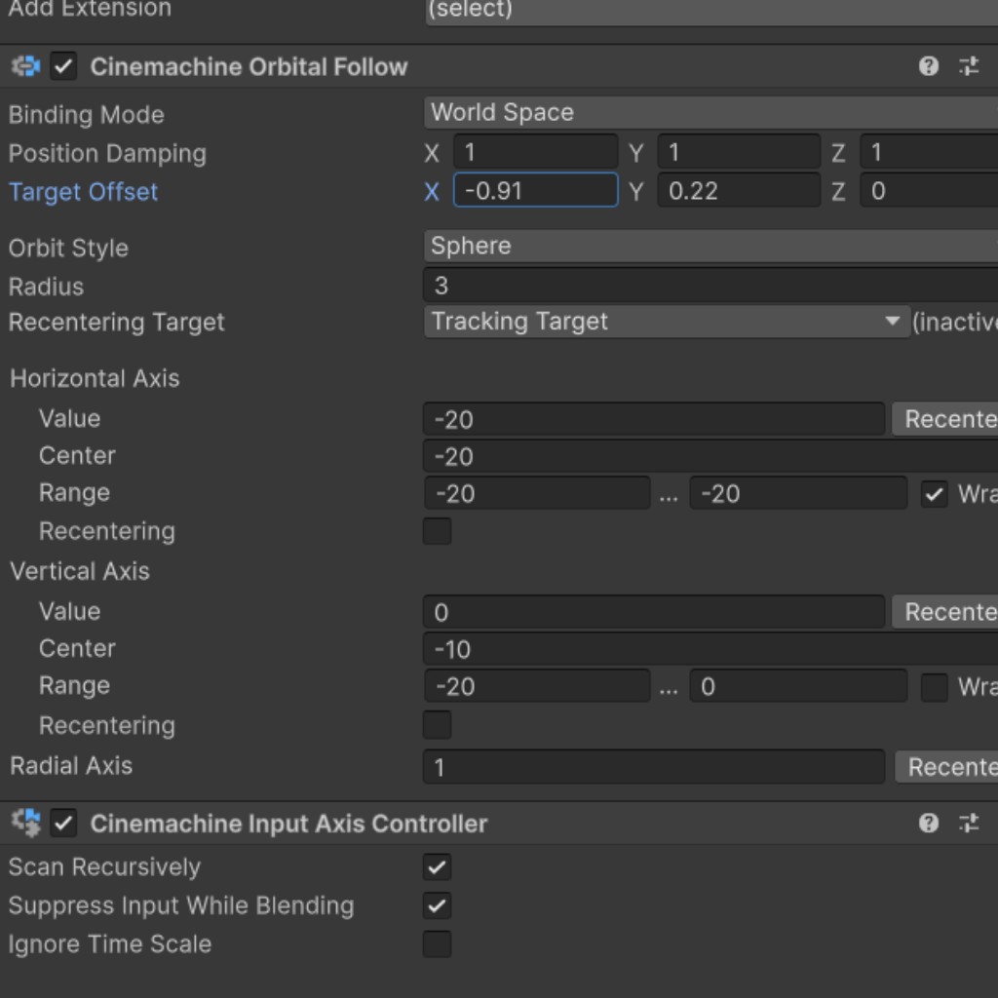Click Vertical Axis Range minimum field
Image resolution: width=998 pixels, height=998 pixels.
[537, 687]
